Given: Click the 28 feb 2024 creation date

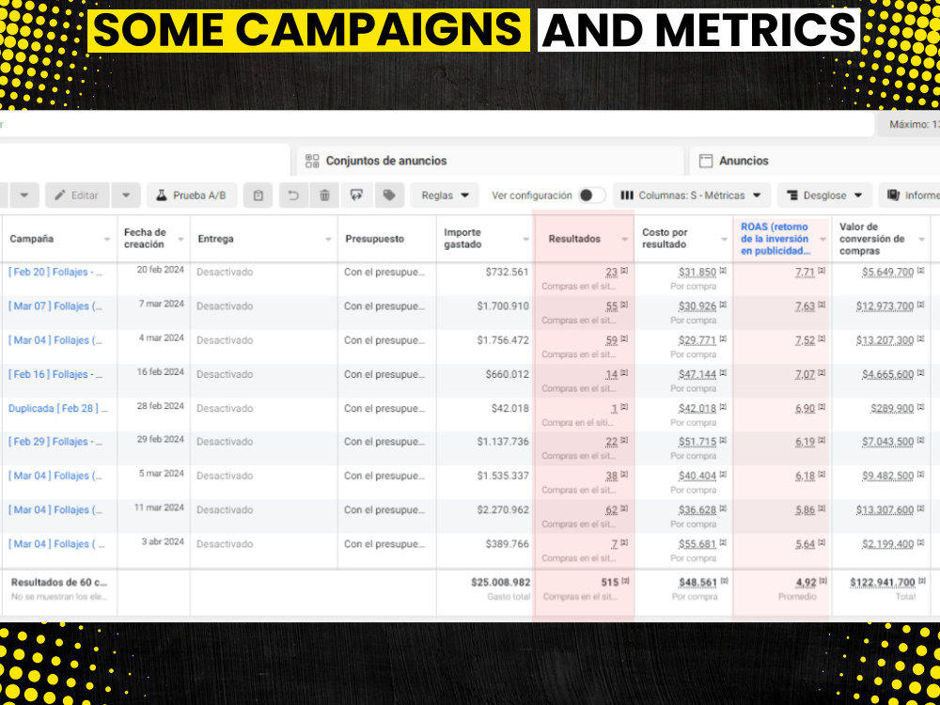Looking at the screenshot, I should click(161, 406).
